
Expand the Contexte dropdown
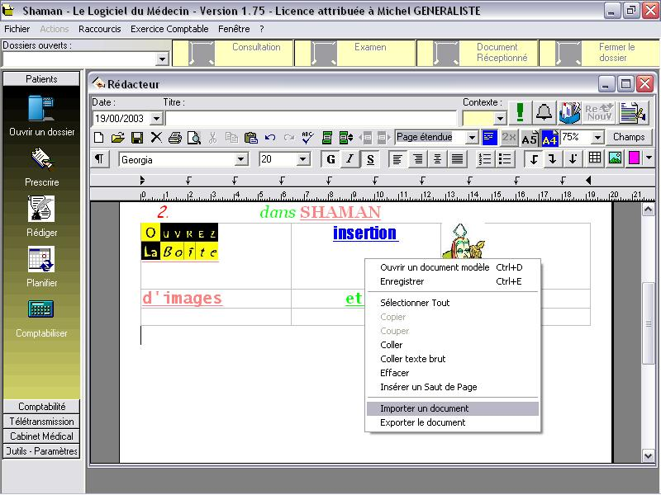[500, 119]
